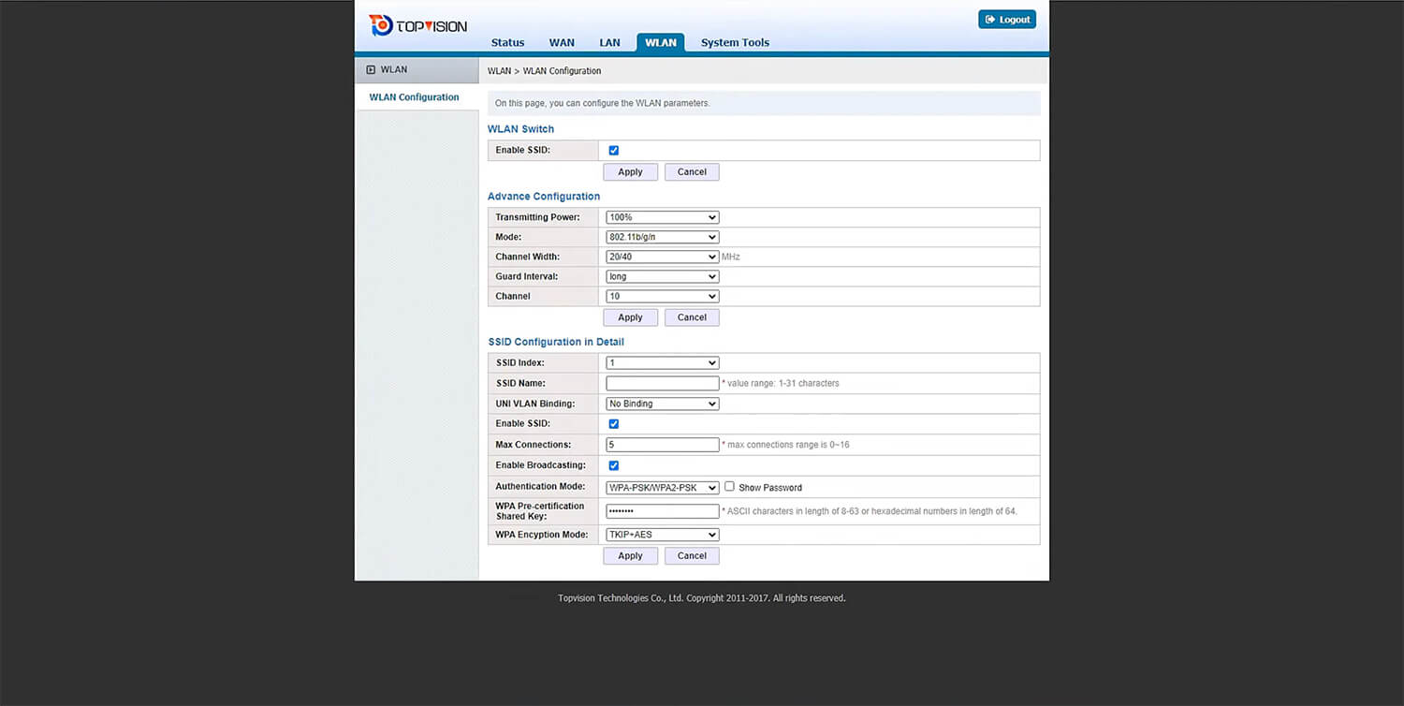This screenshot has height=706, width=1404.
Task: Click the Topvision logo
Action: tap(417, 25)
